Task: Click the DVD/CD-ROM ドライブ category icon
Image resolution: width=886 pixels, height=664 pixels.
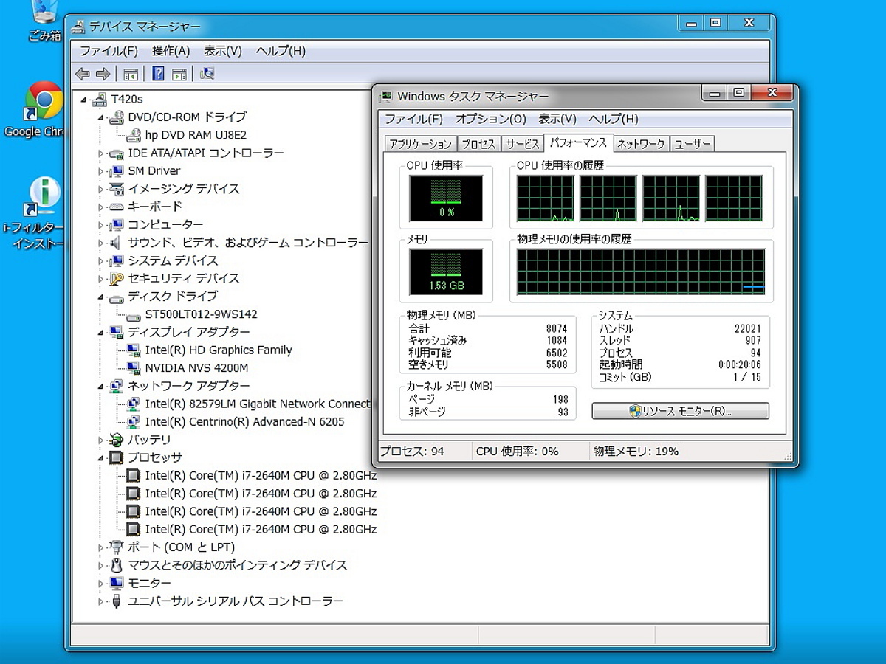Action: 116,117
